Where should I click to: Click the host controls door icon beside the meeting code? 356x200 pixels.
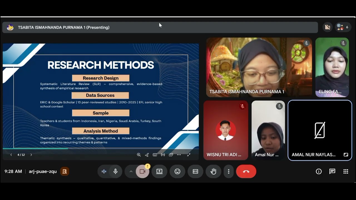tap(65, 171)
